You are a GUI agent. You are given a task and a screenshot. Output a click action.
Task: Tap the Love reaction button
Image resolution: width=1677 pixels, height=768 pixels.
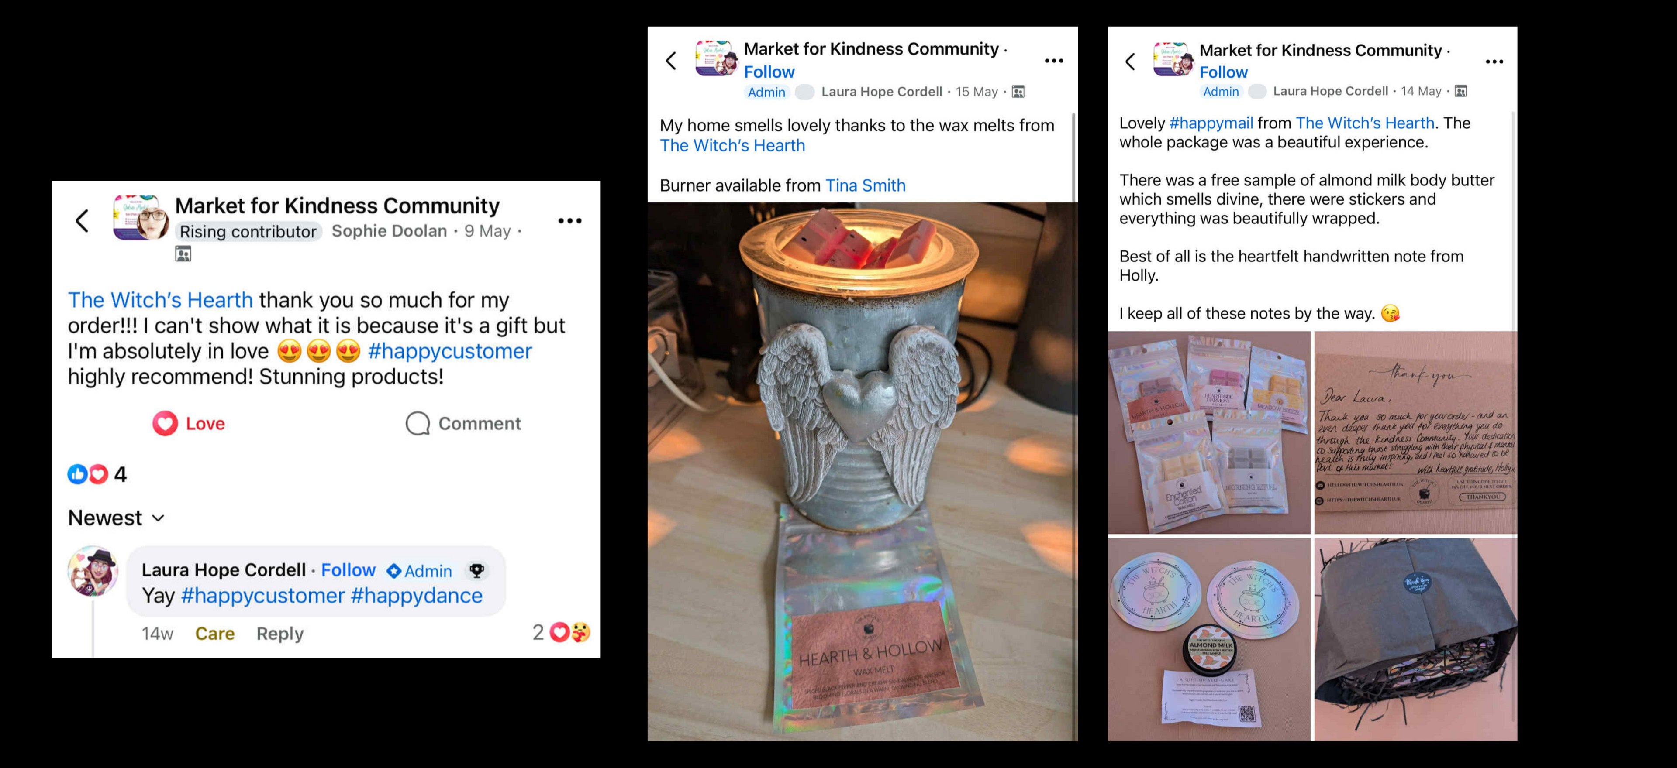click(189, 423)
